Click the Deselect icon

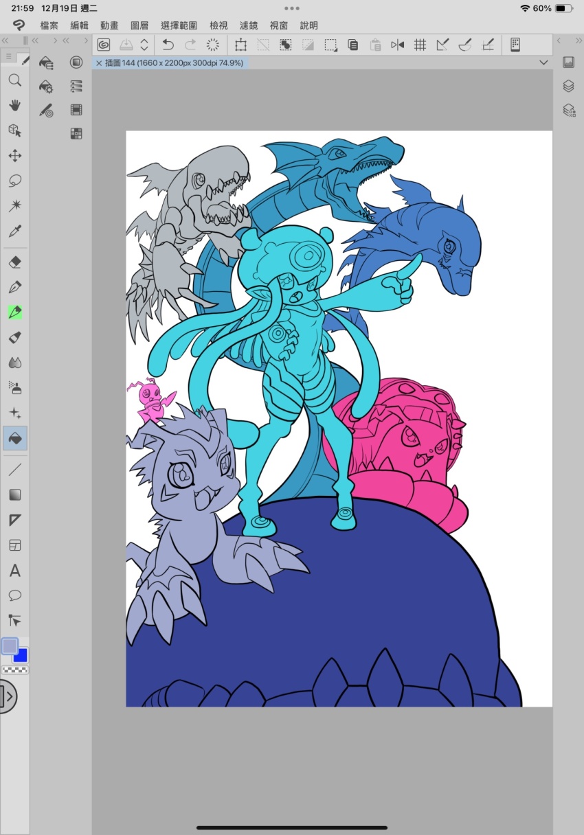click(263, 45)
